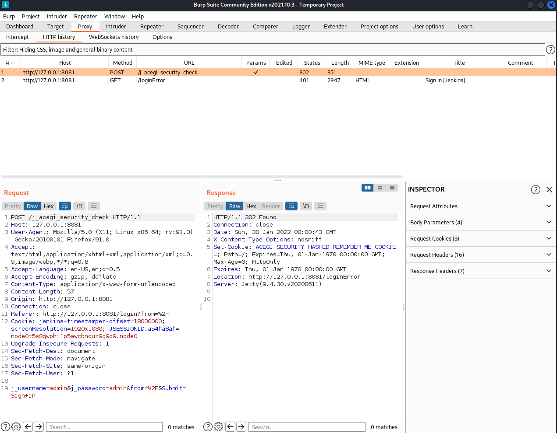Open Intercept sub-tab
Screen dimensions: 557x433
point(18,37)
